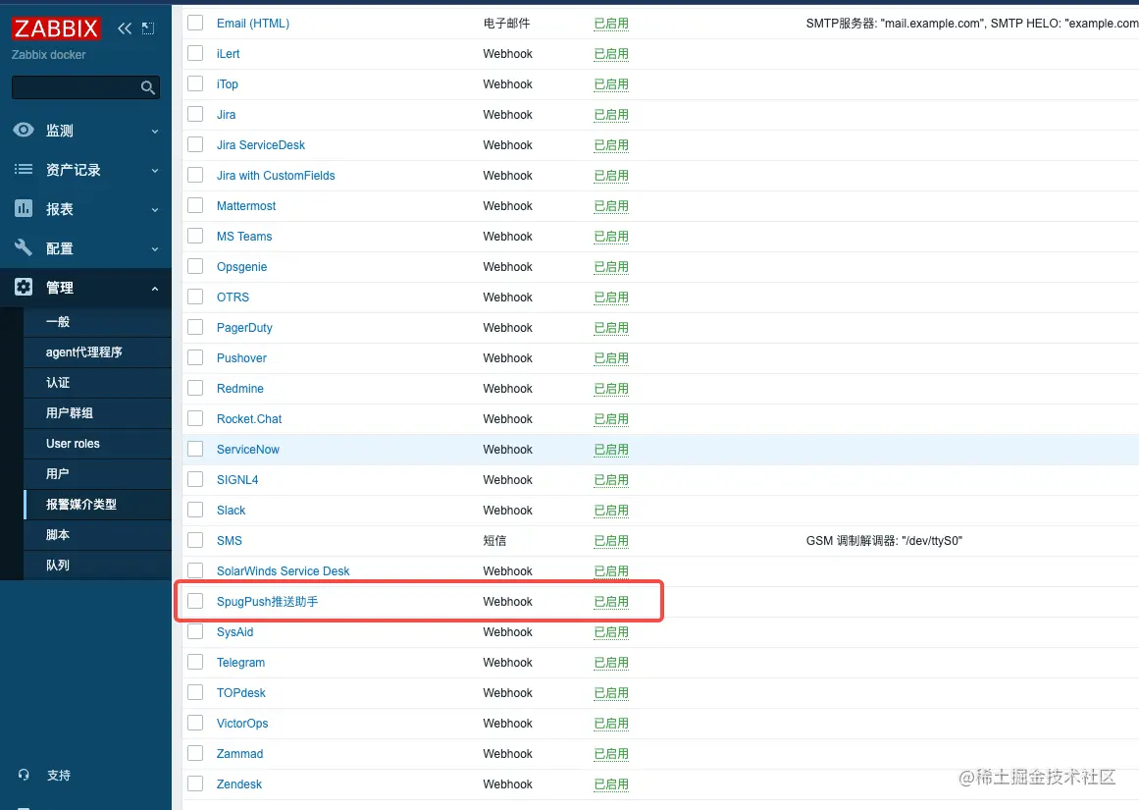Open the 一般 submenu item
Screen dimensions: 1139x810
tap(97, 321)
